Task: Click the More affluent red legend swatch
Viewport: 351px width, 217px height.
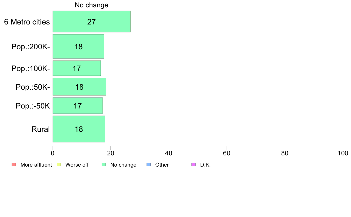Action: pyautogui.click(x=14, y=165)
